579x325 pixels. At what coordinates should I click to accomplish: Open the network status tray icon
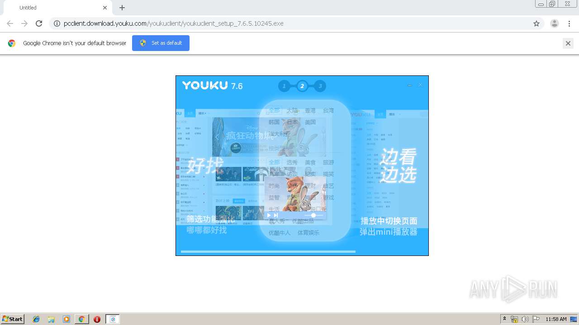514,319
